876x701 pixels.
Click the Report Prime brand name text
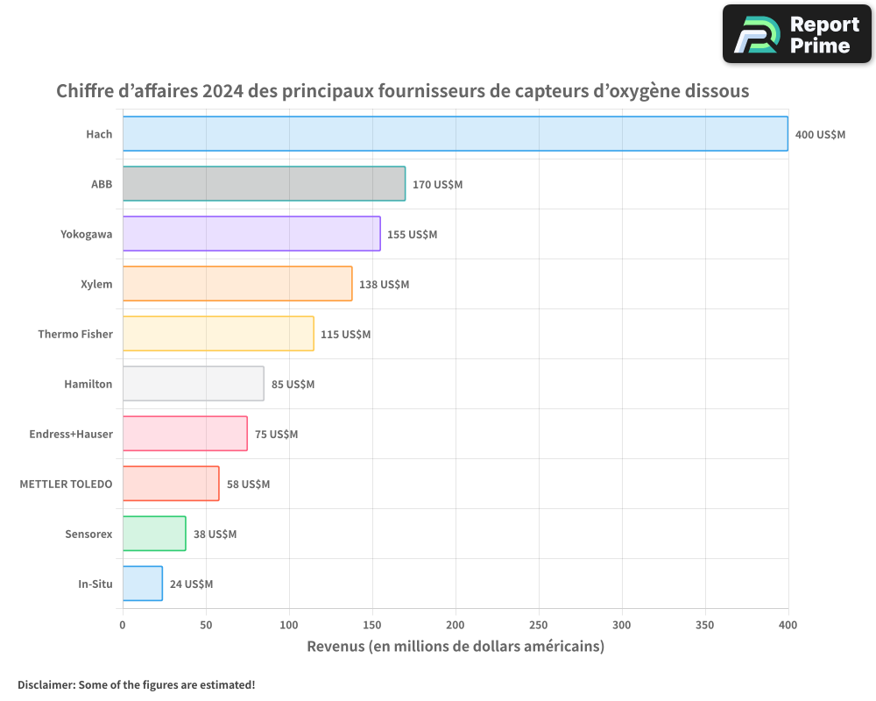click(x=824, y=35)
